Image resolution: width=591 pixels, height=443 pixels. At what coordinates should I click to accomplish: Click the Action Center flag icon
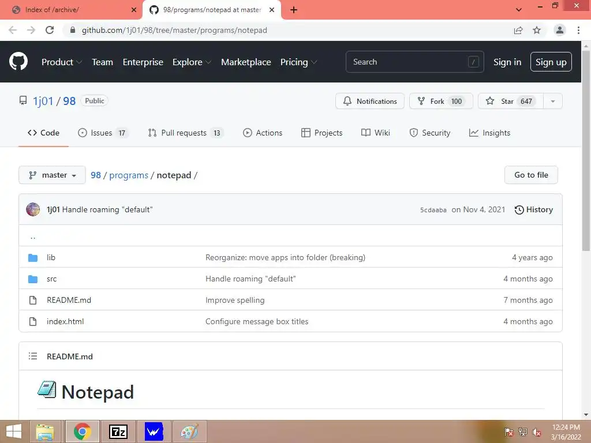[509, 432]
